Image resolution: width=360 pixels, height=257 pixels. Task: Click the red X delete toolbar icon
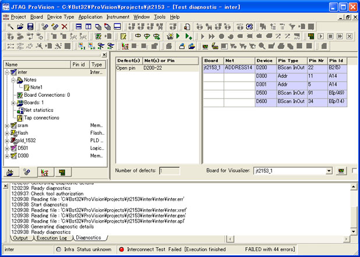[64, 27]
